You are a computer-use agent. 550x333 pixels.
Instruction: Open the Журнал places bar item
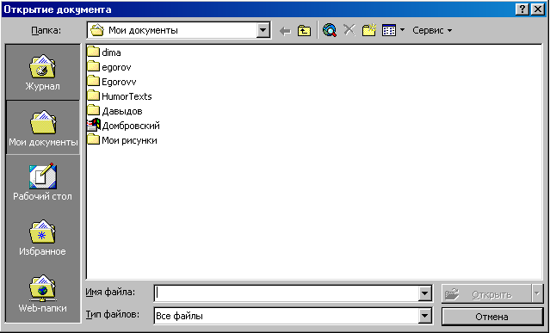click(x=42, y=72)
